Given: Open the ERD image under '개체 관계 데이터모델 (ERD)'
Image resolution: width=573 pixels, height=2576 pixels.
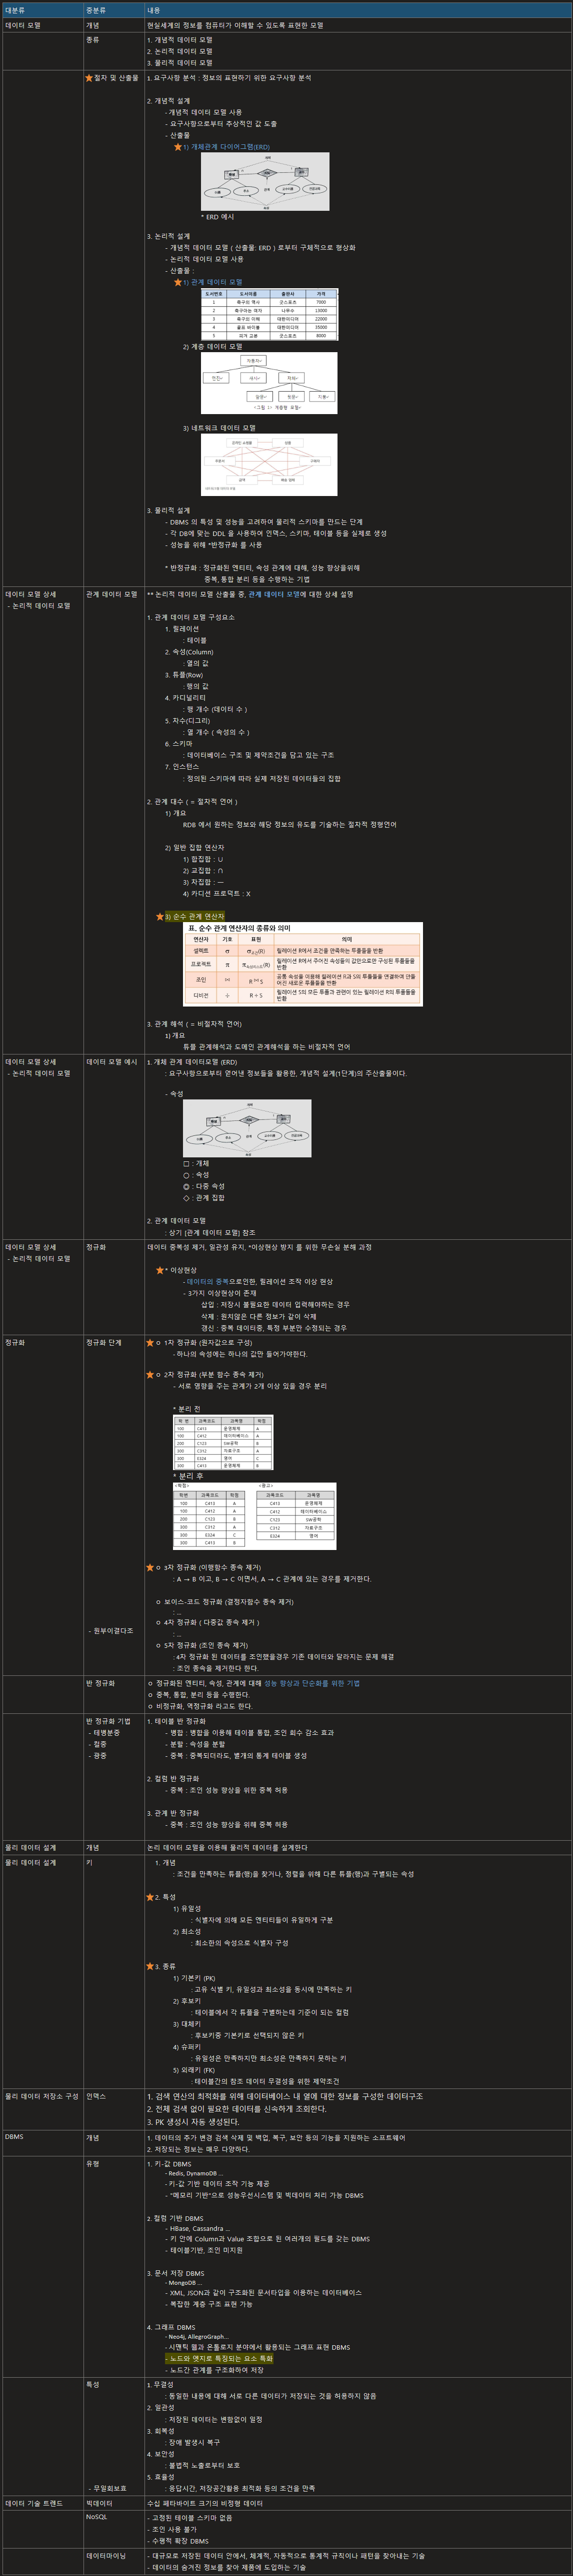Looking at the screenshot, I should pyautogui.click(x=246, y=1129).
